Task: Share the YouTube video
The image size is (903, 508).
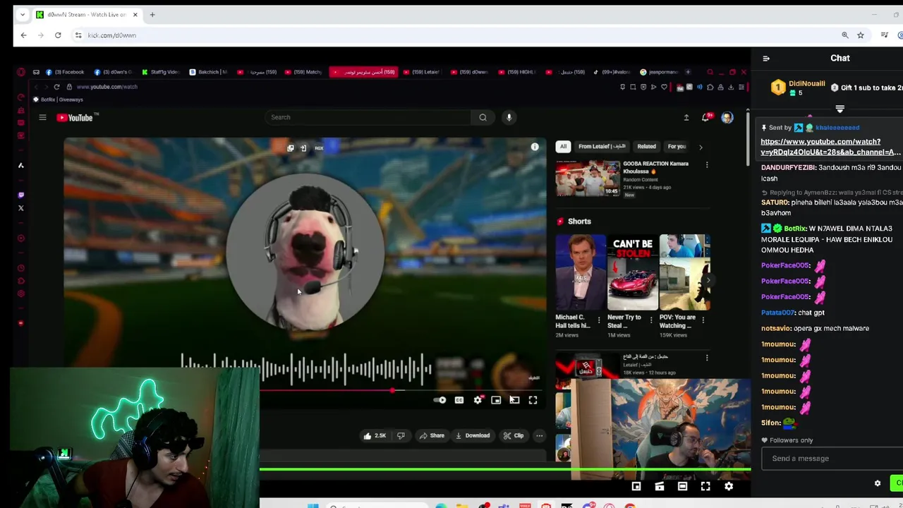Action: click(432, 435)
